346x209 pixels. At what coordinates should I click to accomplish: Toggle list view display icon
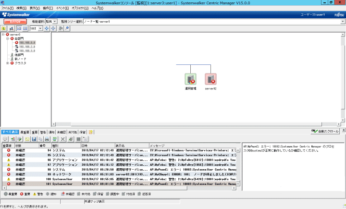(x=25, y=28)
